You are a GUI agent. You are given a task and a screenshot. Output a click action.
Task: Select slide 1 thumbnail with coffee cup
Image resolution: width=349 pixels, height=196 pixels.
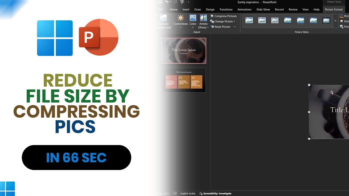[184, 51]
